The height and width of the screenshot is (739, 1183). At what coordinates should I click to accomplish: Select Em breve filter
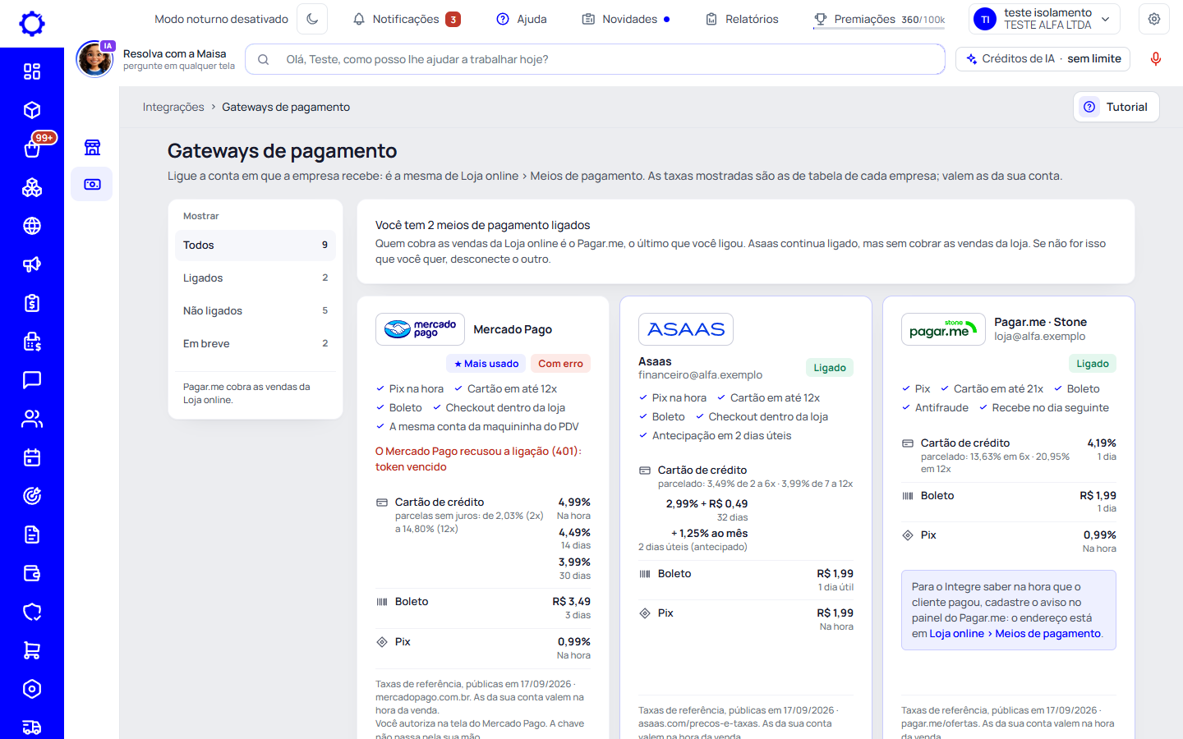[255, 344]
